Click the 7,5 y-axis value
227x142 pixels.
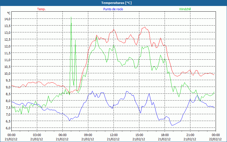point(8,107)
